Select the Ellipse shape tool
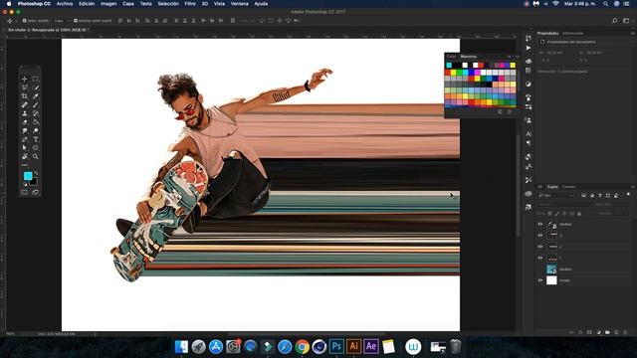The width and height of the screenshot is (637, 358). pyautogui.click(x=36, y=148)
